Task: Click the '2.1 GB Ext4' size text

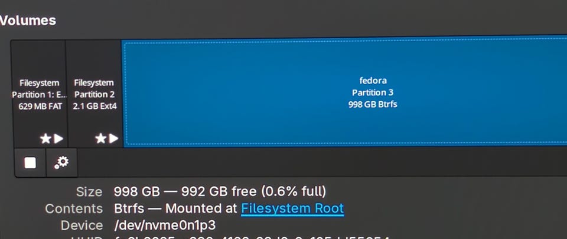Action: (94, 107)
